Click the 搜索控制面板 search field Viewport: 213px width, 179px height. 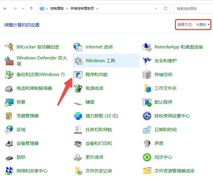coord(193,8)
